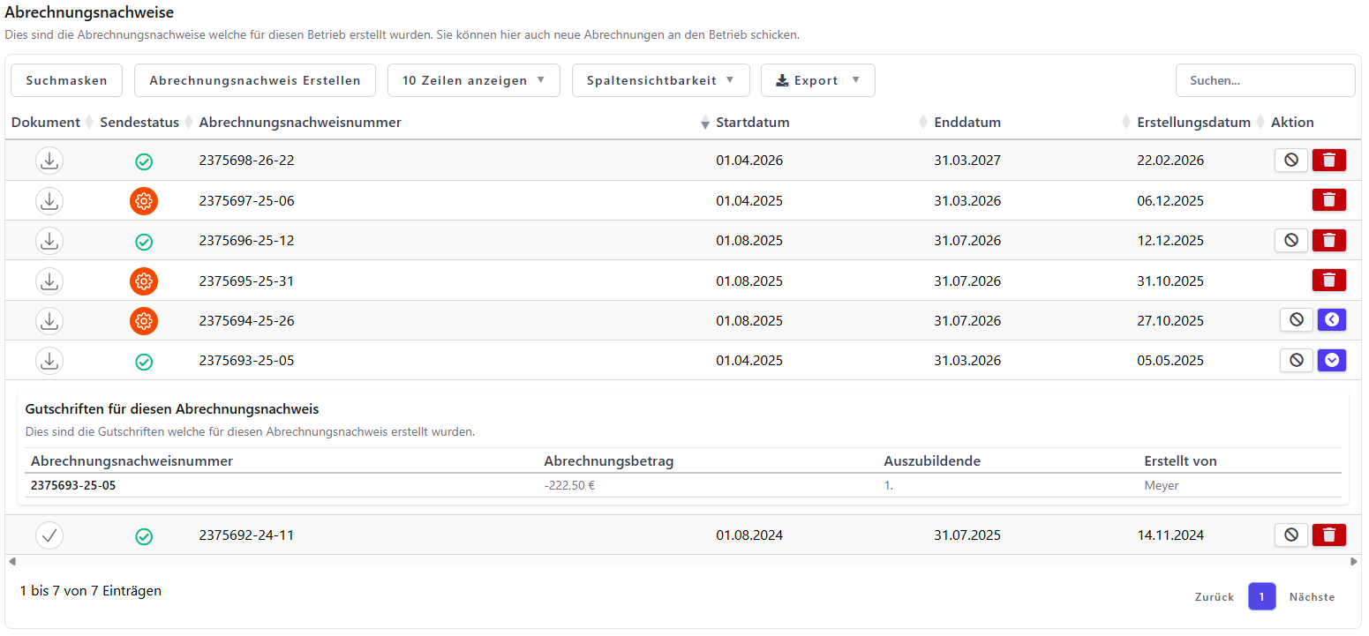The image size is (1369, 636).
Task: Open the Spaltensichtbarkeit dropdown
Action: click(661, 80)
